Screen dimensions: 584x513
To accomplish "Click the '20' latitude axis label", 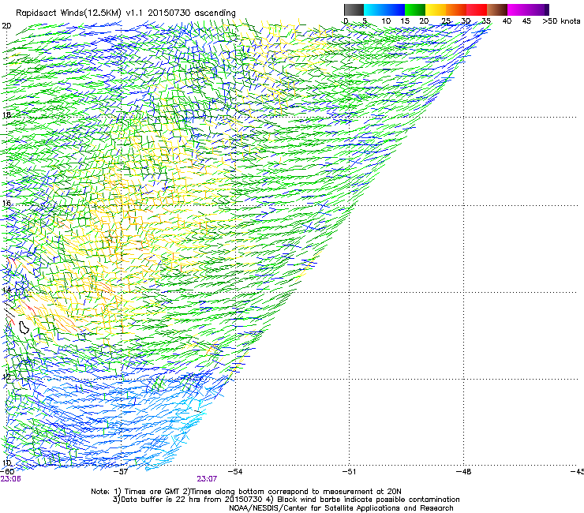I will pyautogui.click(x=6, y=26).
